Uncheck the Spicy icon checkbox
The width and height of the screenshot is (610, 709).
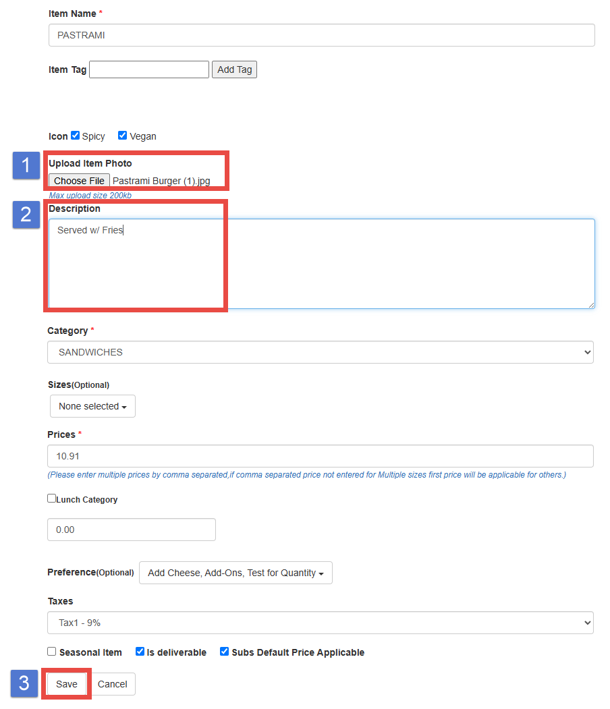(x=76, y=136)
